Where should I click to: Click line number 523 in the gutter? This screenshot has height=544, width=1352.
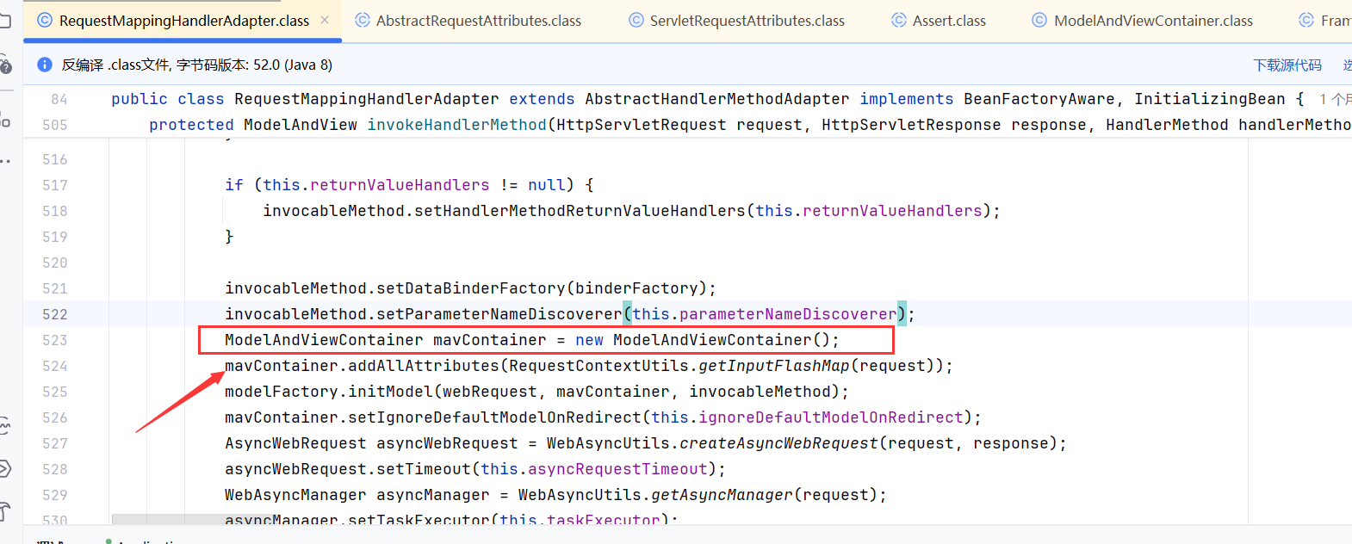pyautogui.click(x=55, y=340)
